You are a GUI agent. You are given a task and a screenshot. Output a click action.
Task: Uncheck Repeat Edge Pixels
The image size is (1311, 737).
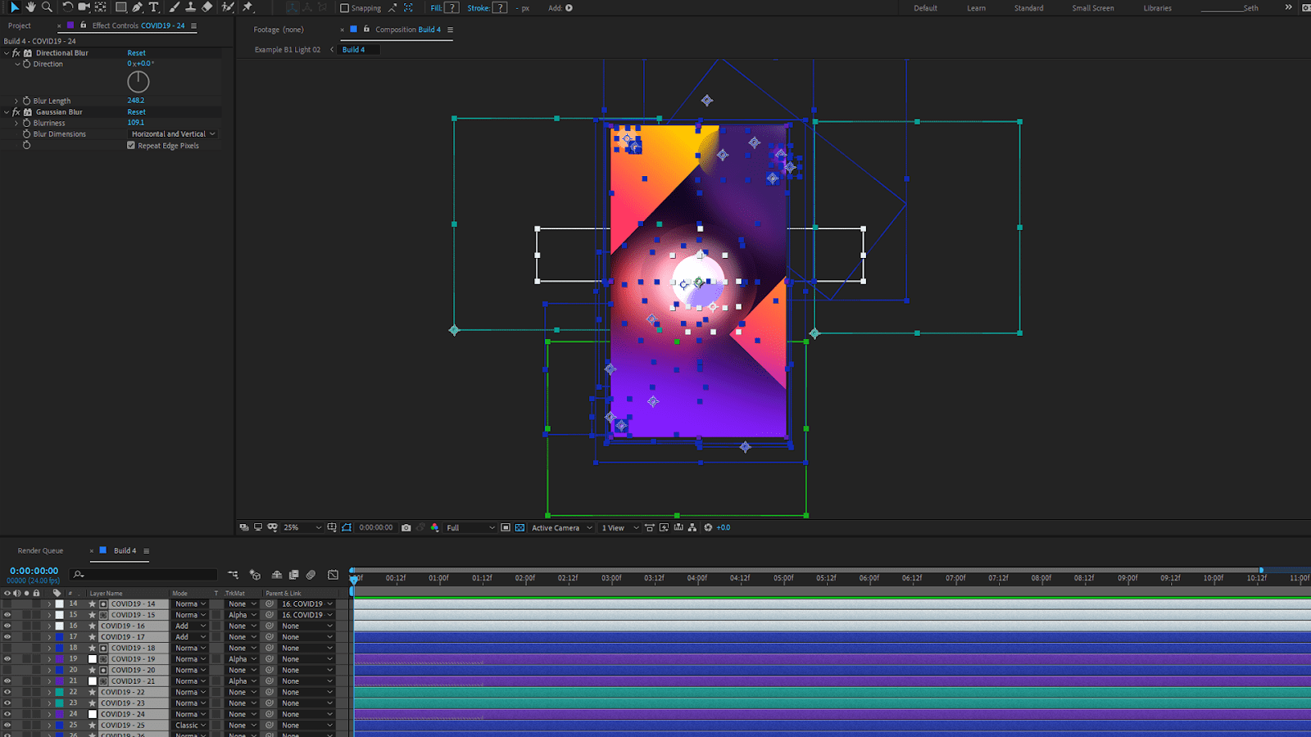pos(131,146)
